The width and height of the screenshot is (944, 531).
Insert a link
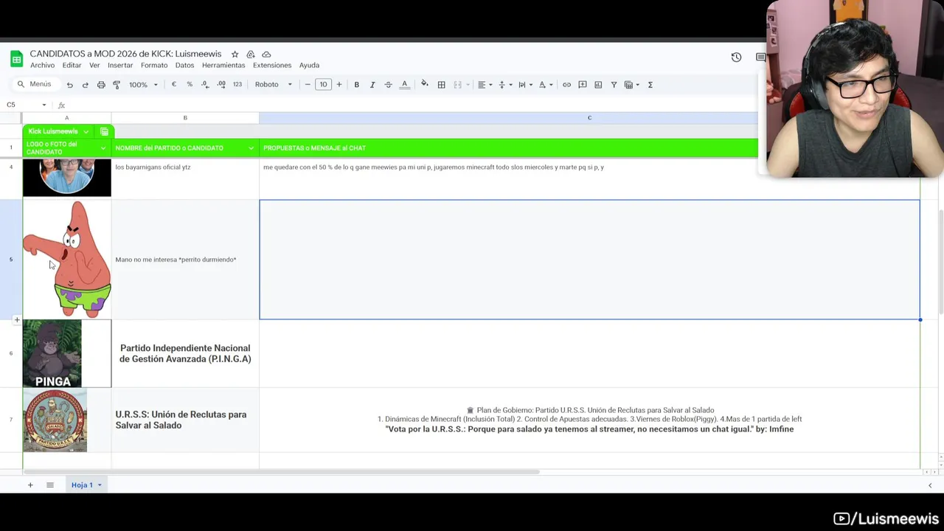pyautogui.click(x=566, y=85)
